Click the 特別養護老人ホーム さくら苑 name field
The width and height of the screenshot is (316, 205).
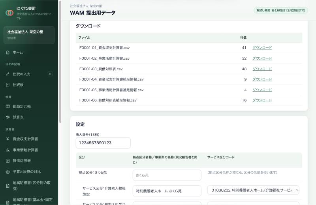pyautogui.click(x=167, y=191)
